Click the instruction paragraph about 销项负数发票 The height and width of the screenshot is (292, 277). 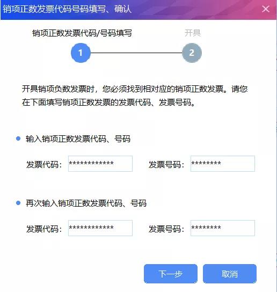pos(135,96)
